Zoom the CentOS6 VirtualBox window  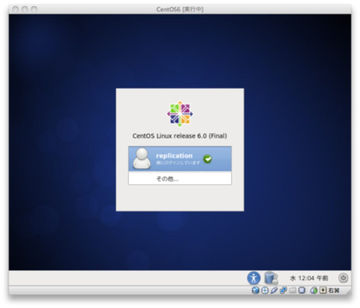click(x=34, y=9)
